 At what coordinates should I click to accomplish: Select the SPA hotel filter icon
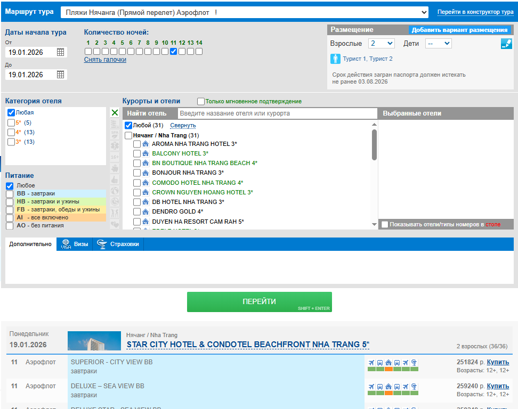click(115, 135)
